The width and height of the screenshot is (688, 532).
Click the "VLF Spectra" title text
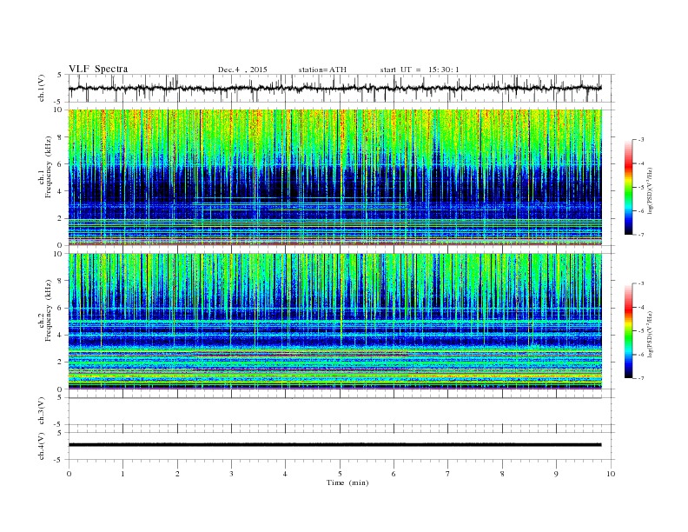coord(98,69)
